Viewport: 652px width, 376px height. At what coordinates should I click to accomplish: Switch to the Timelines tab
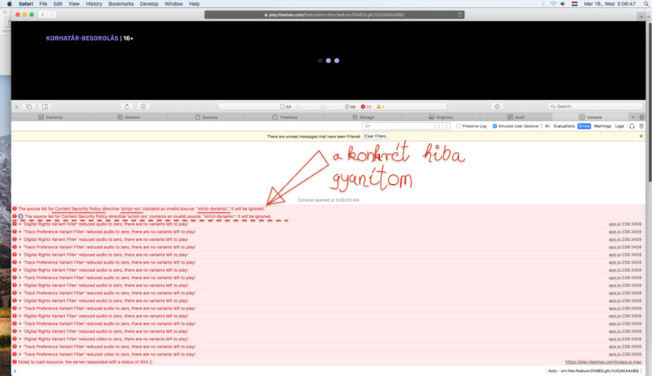pos(284,117)
